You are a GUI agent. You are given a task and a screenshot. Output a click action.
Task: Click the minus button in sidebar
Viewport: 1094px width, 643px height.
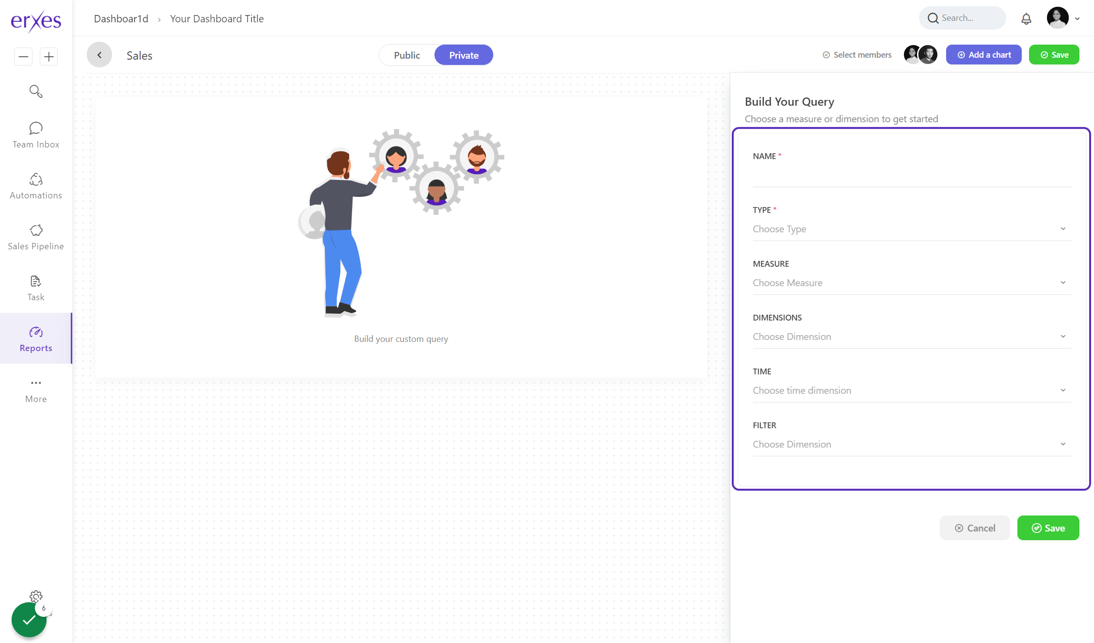23,57
